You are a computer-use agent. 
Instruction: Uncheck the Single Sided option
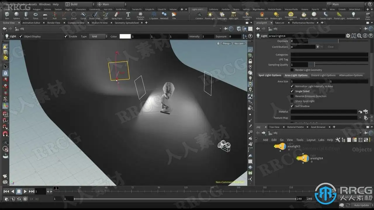[x=292, y=91]
